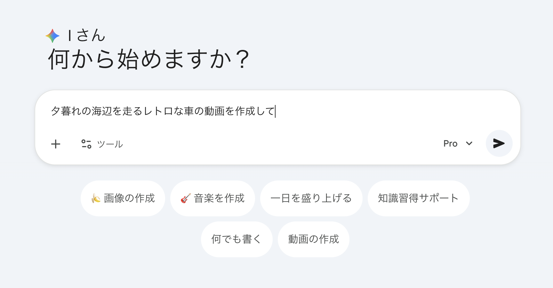Click the 何から始めますか？ heading

[148, 59]
